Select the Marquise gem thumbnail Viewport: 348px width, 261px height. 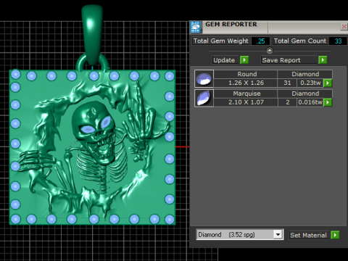coord(204,98)
